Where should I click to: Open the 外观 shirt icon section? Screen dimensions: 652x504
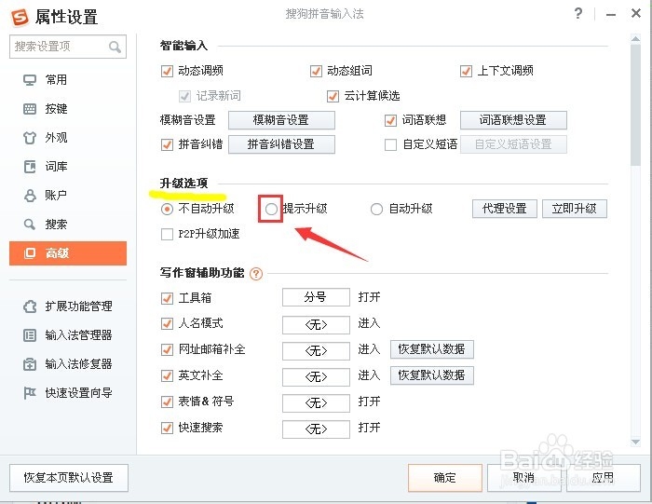[x=30, y=138]
